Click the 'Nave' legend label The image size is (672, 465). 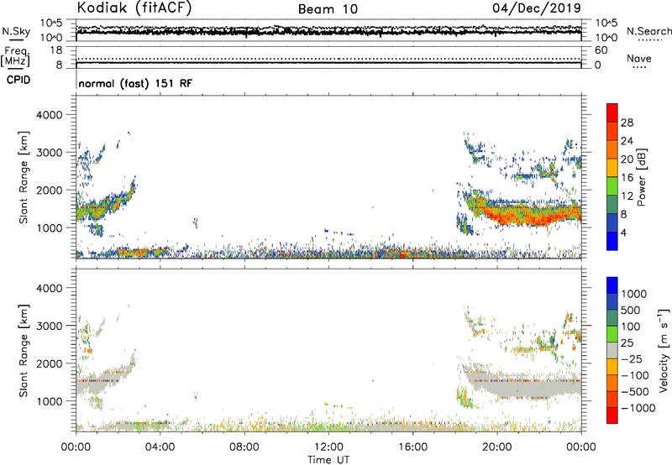639,59
